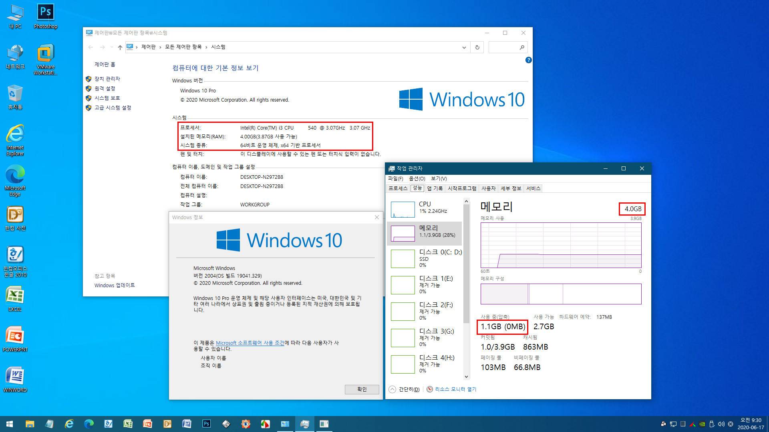The width and height of the screenshot is (769, 432).
Task: Open the 휴지통 recycle bin
Action: click(x=15, y=97)
